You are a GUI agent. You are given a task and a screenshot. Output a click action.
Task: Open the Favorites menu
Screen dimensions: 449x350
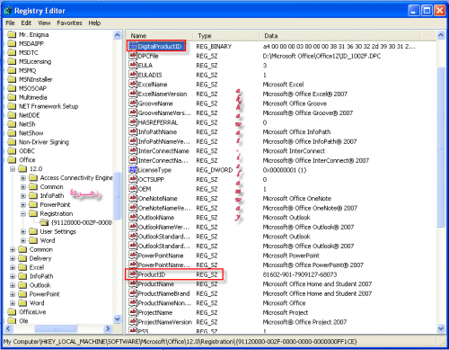pos(69,23)
